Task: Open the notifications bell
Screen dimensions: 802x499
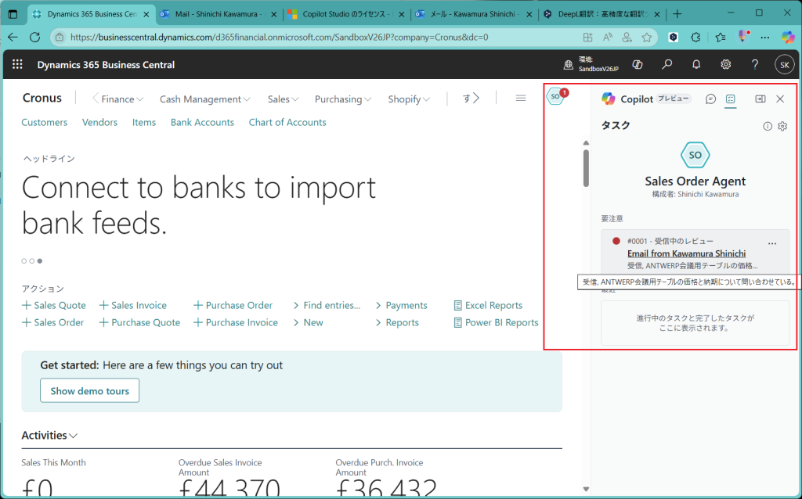Action: [x=696, y=64]
